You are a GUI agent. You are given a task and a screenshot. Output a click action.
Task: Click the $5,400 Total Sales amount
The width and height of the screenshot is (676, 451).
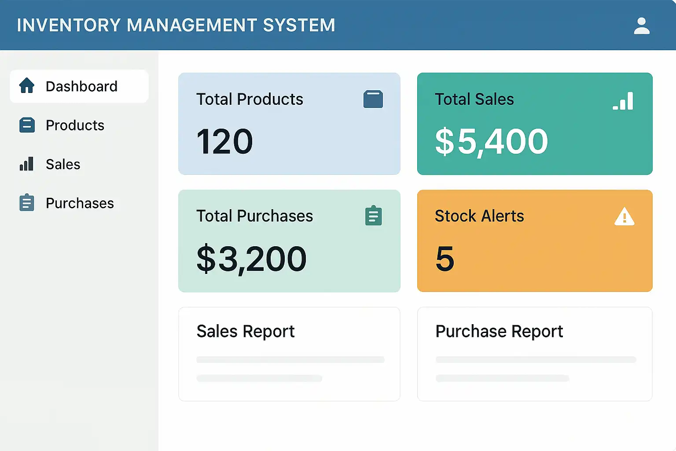click(492, 142)
